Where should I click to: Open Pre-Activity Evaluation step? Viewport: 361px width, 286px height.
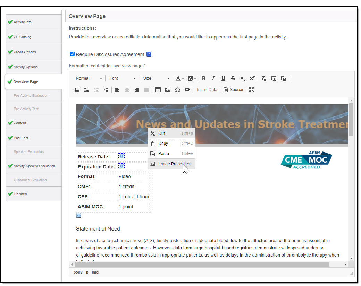(x=34, y=95)
